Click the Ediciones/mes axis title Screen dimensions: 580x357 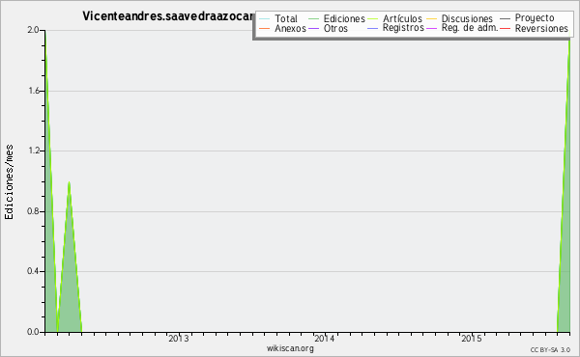pos(9,182)
